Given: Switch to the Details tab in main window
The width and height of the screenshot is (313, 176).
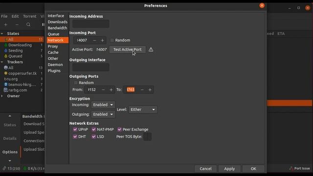Looking at the screenshot, I should point(10,138).
